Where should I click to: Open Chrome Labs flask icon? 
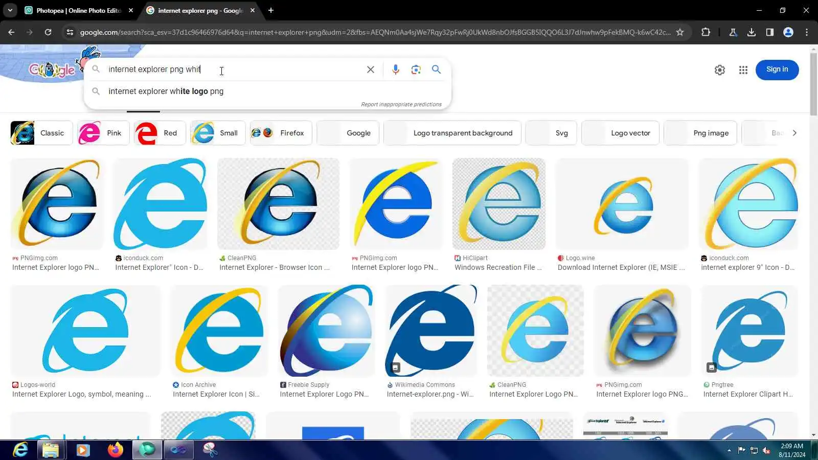point(733,32)
